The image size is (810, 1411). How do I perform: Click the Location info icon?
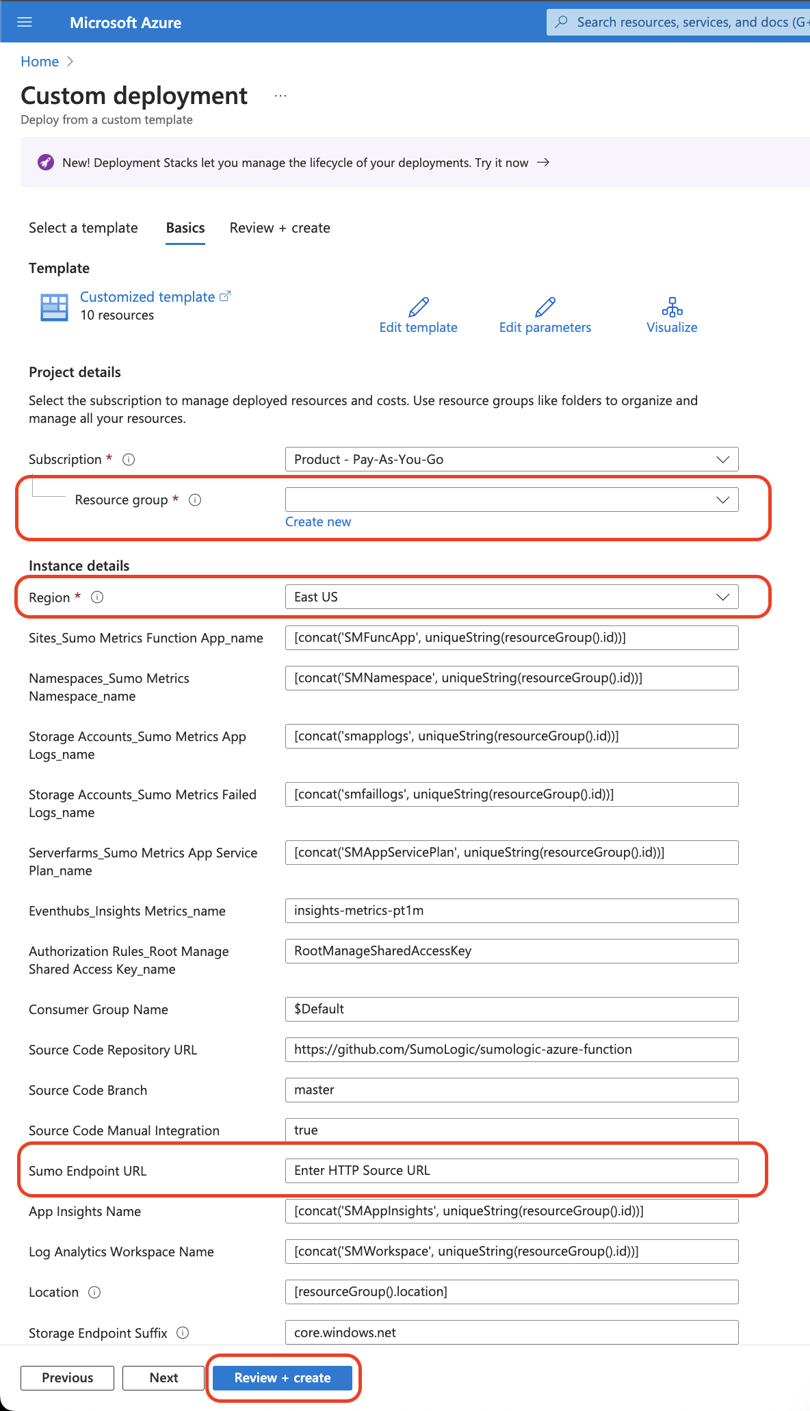tap(95, 1292)
